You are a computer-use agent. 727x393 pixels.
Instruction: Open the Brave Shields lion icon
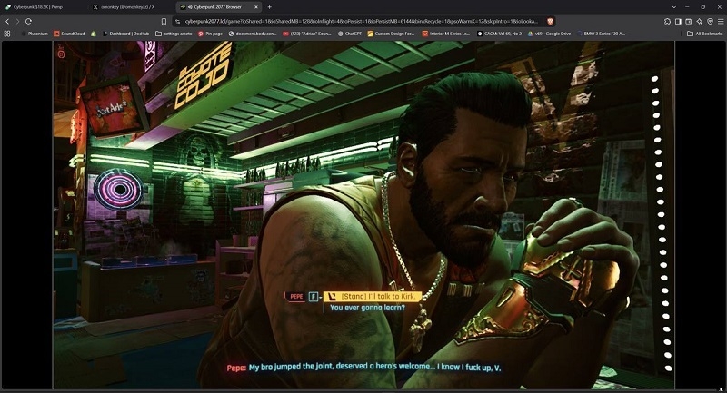(550, 21)
